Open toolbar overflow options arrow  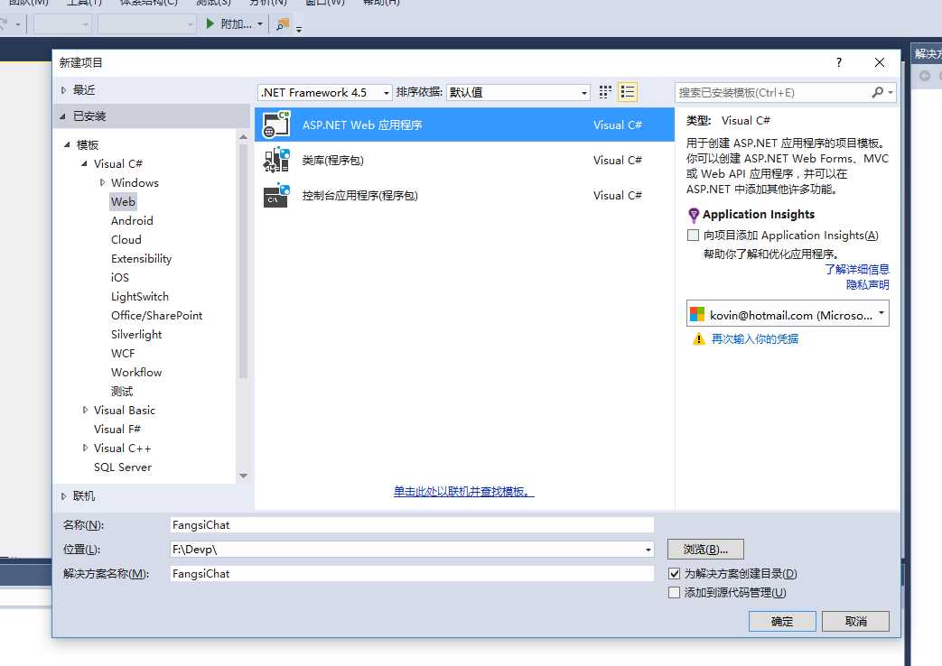pyautogui.click(x=299, y=28)
